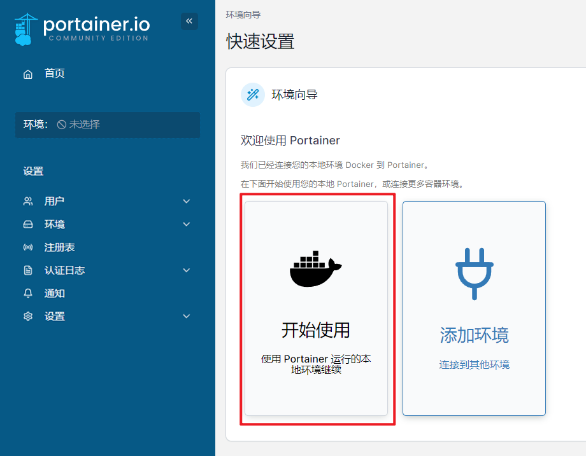The width and height of the screenshot is (586, 456).
Task: Click the 环境: 未选择 status box
Action: pos(108,125)
